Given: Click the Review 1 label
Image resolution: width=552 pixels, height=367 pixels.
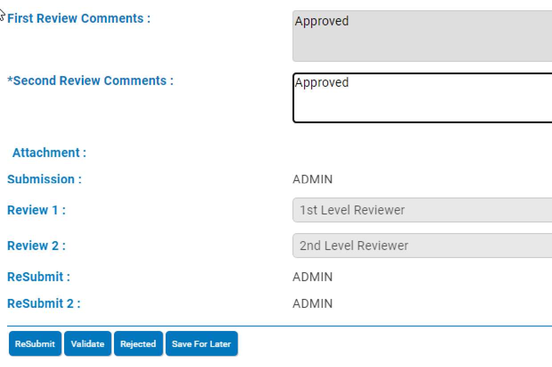Looking at the screenshot, I should click(37, 210).
